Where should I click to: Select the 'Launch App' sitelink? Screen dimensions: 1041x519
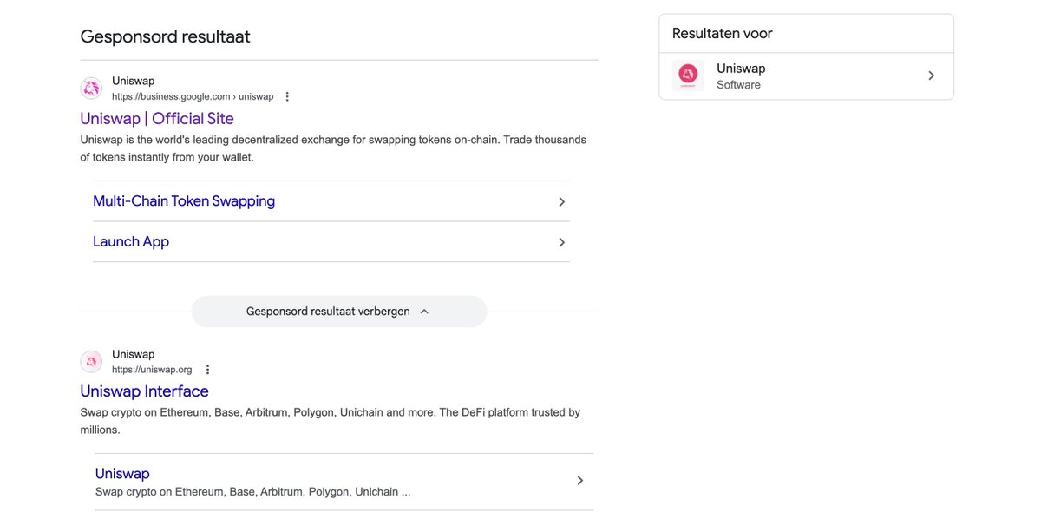(131, 242)
